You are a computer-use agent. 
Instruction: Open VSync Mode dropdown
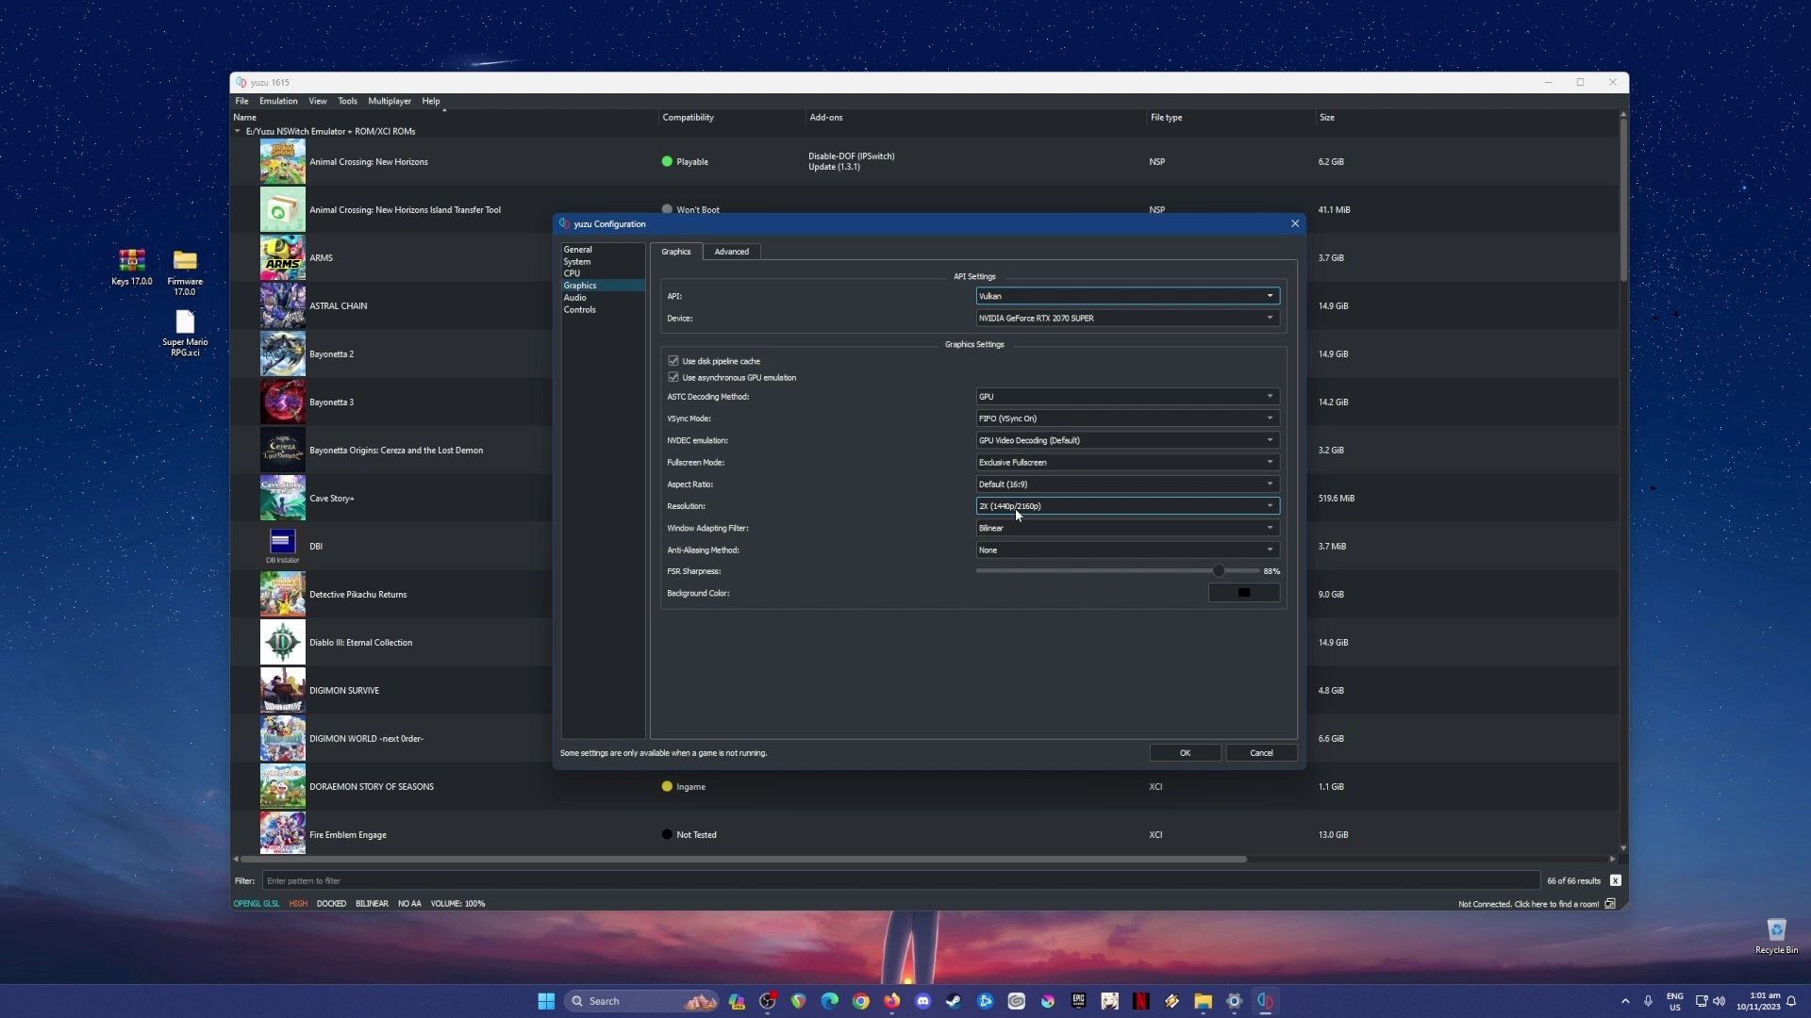pyautogui.click(x=1127, y=418)
